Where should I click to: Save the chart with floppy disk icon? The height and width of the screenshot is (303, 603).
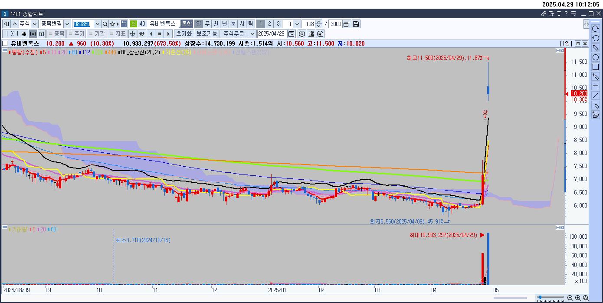pos(356,24)
